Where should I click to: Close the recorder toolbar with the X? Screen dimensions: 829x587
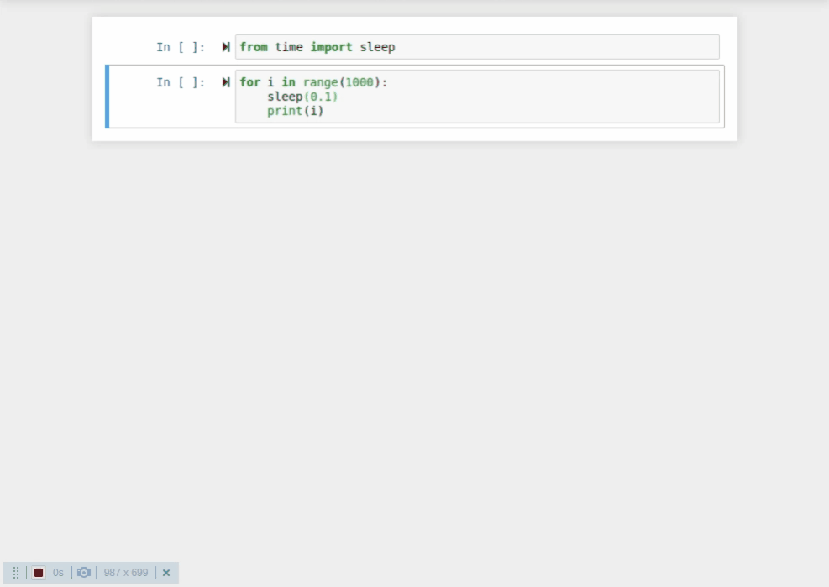[x=166, y=573]
